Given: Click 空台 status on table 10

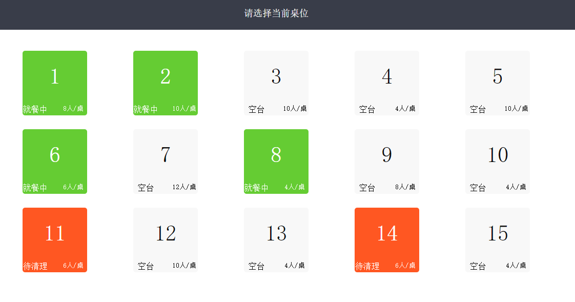Looking at the screenshot, I should tap(478, 188).
